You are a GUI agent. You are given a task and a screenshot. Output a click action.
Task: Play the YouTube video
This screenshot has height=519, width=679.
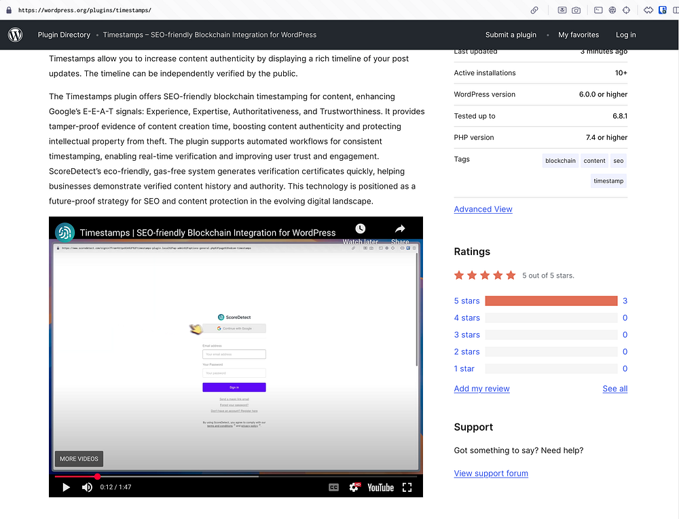tap(67, 487)
